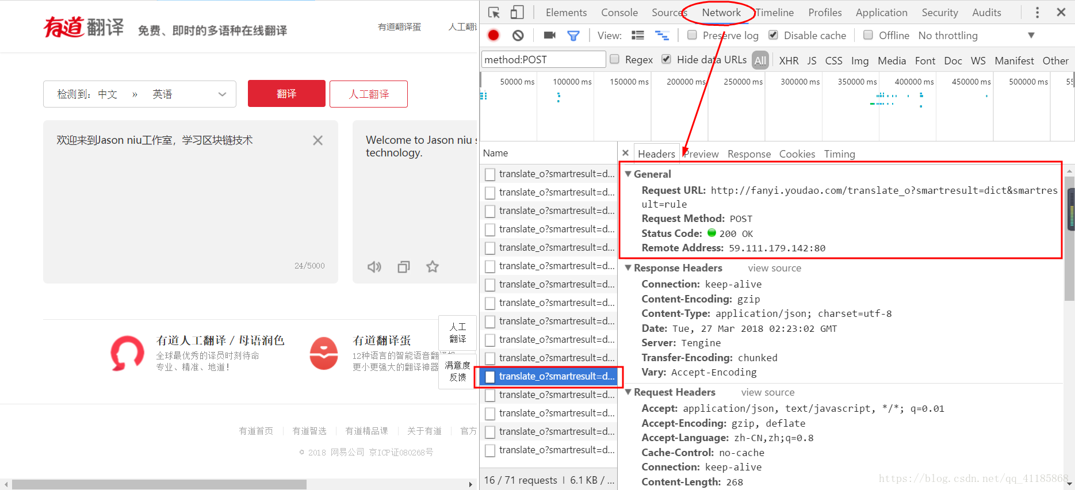The height and width of the screenshot is (490, 1075).
Task: Open the No throttling dropdown
Action: [x=976, y=36]
